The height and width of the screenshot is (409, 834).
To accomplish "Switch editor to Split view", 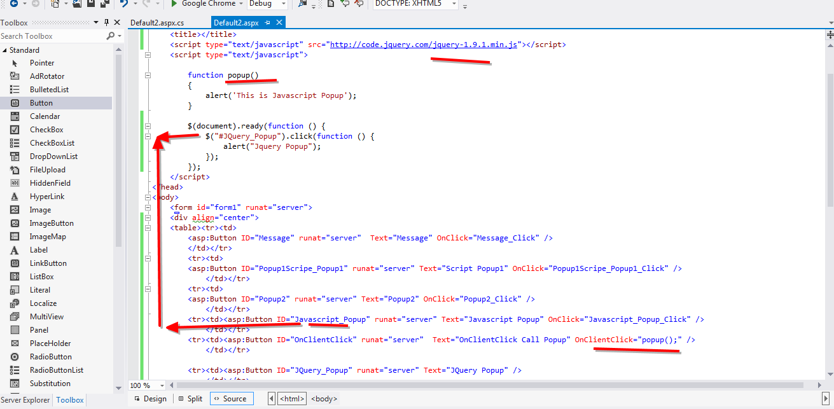I will tap(190, 399).
